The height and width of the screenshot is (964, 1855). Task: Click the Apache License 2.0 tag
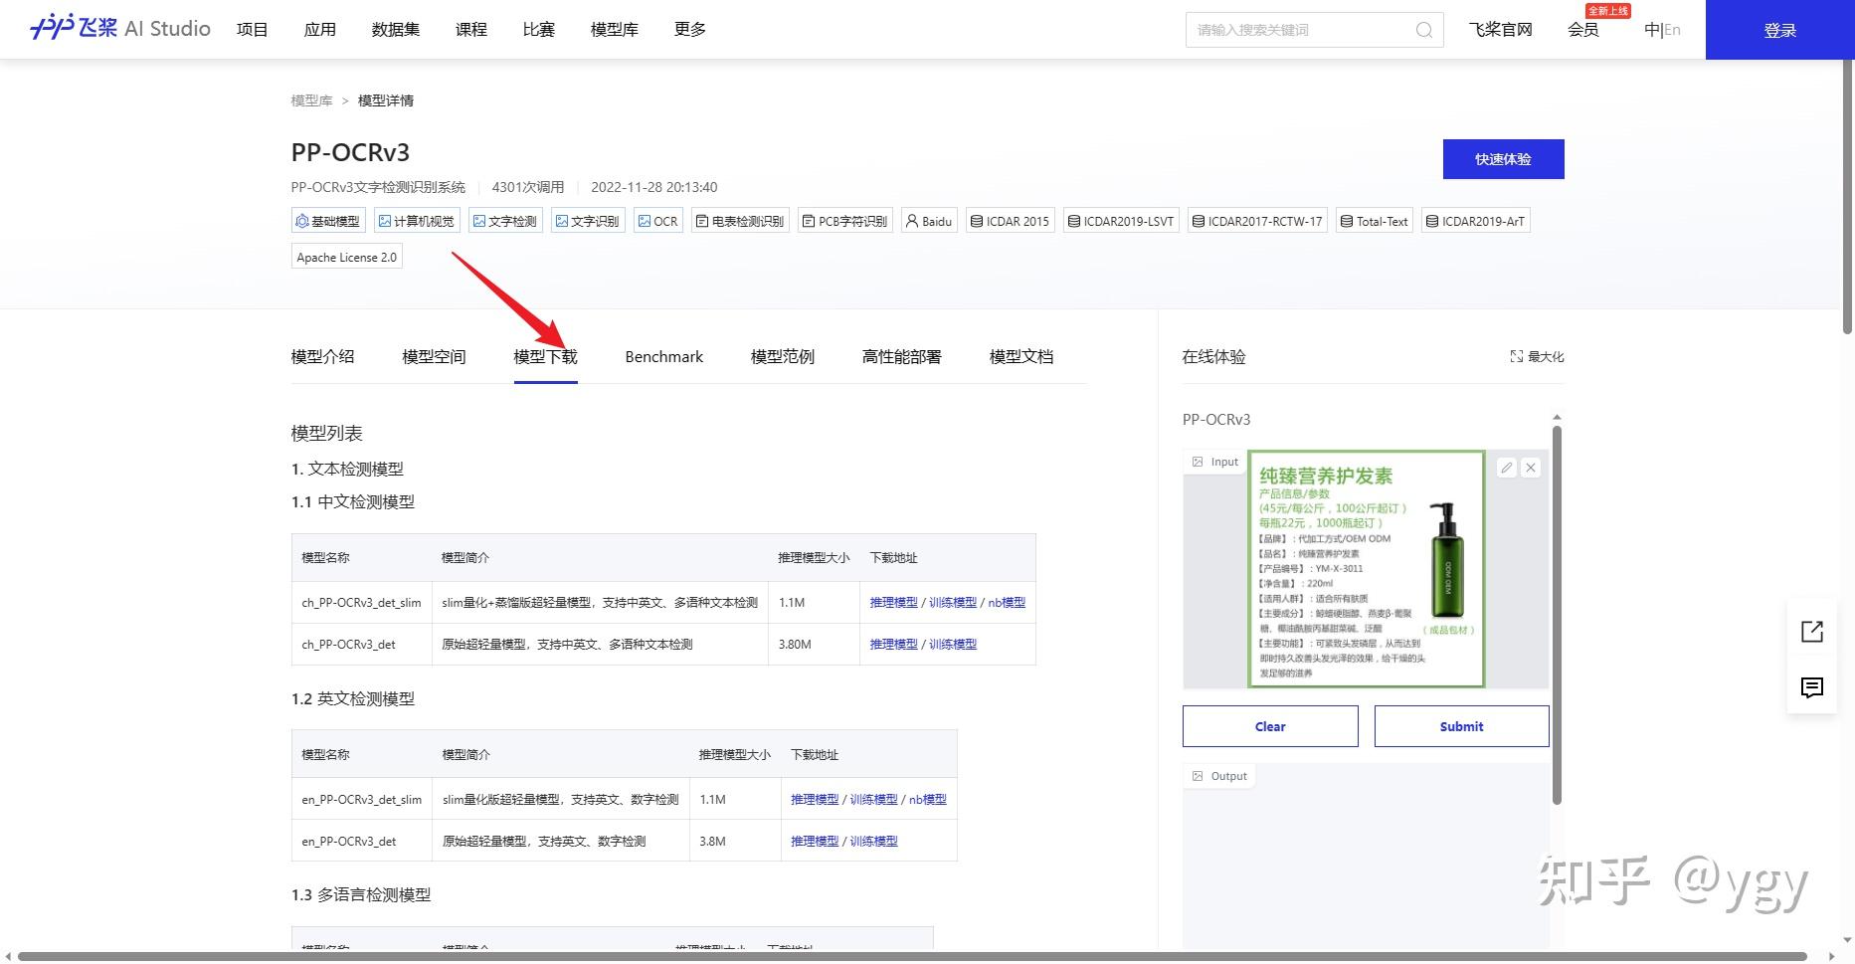347,257
